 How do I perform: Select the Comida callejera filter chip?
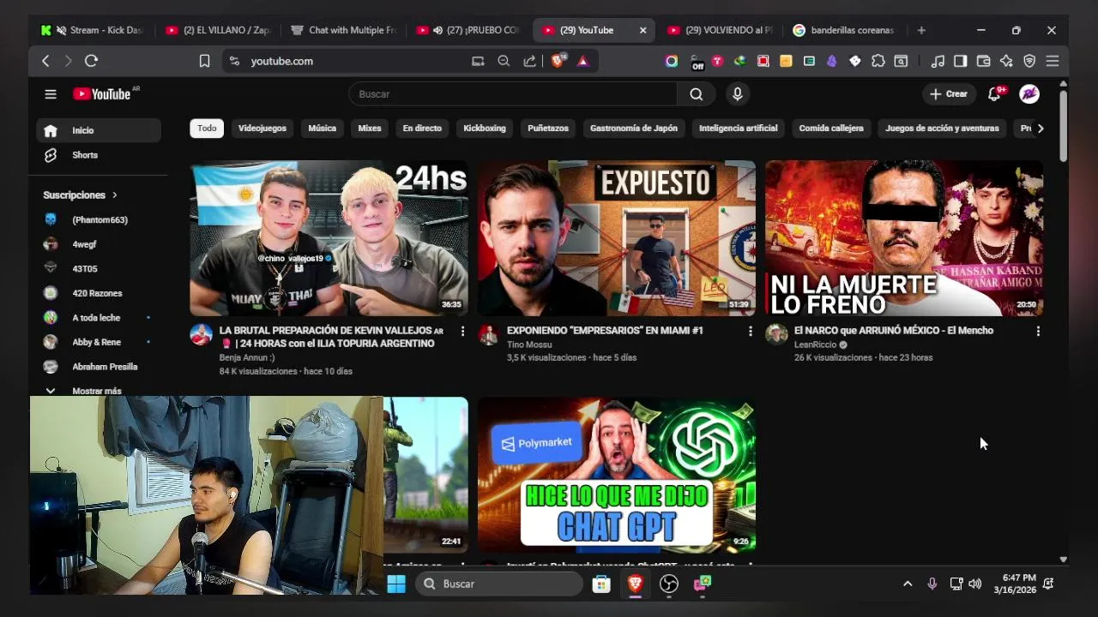[831, 129]
